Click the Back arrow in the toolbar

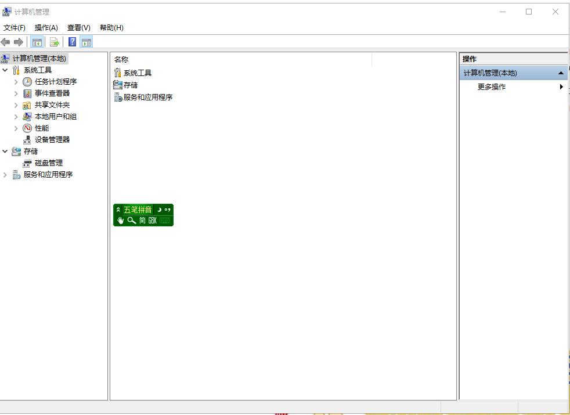click(x=5, y=42)
